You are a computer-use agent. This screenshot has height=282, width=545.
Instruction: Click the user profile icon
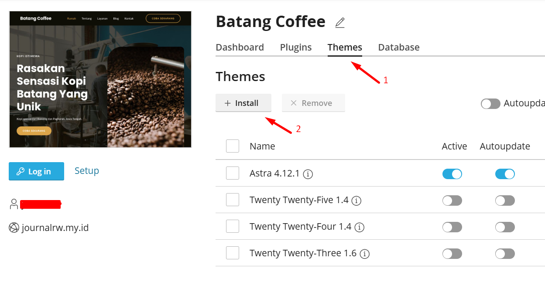pos(14,204)
